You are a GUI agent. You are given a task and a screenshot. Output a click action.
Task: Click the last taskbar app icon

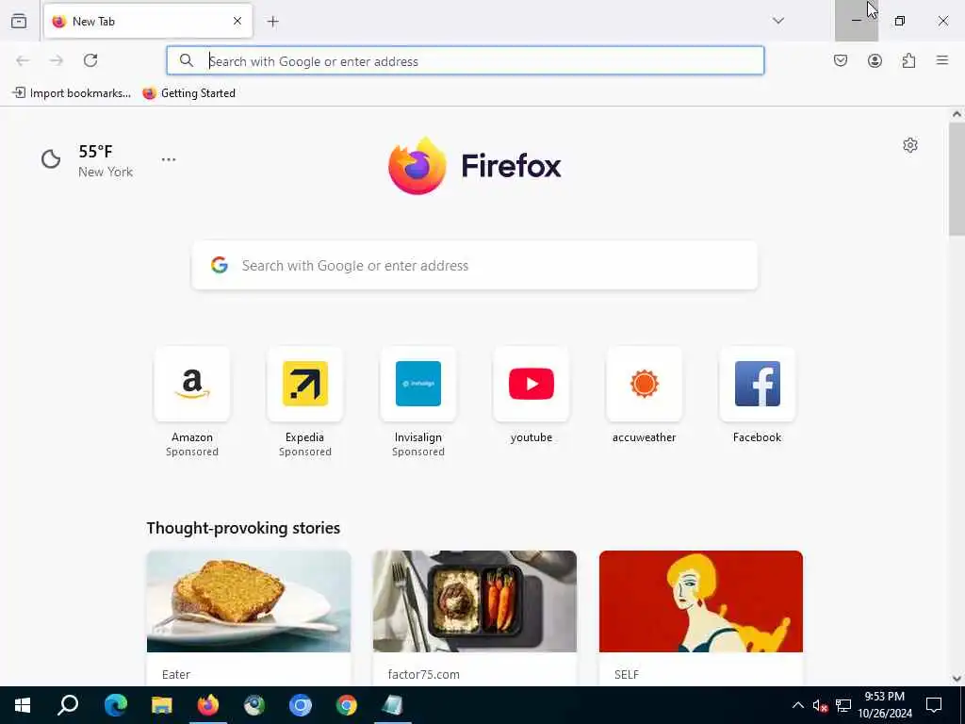[x=393, y=705]
